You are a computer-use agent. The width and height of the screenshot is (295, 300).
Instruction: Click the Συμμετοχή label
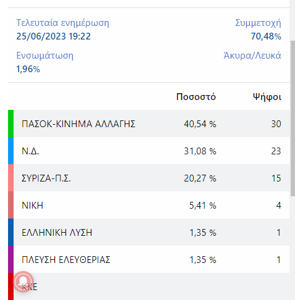click(258, 23)
